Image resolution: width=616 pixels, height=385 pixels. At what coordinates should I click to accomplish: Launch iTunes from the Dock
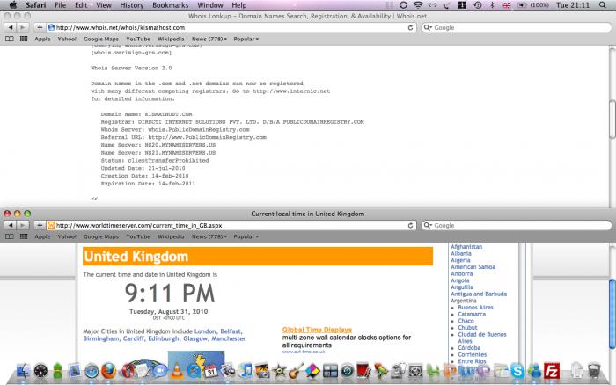coord(246,370)
